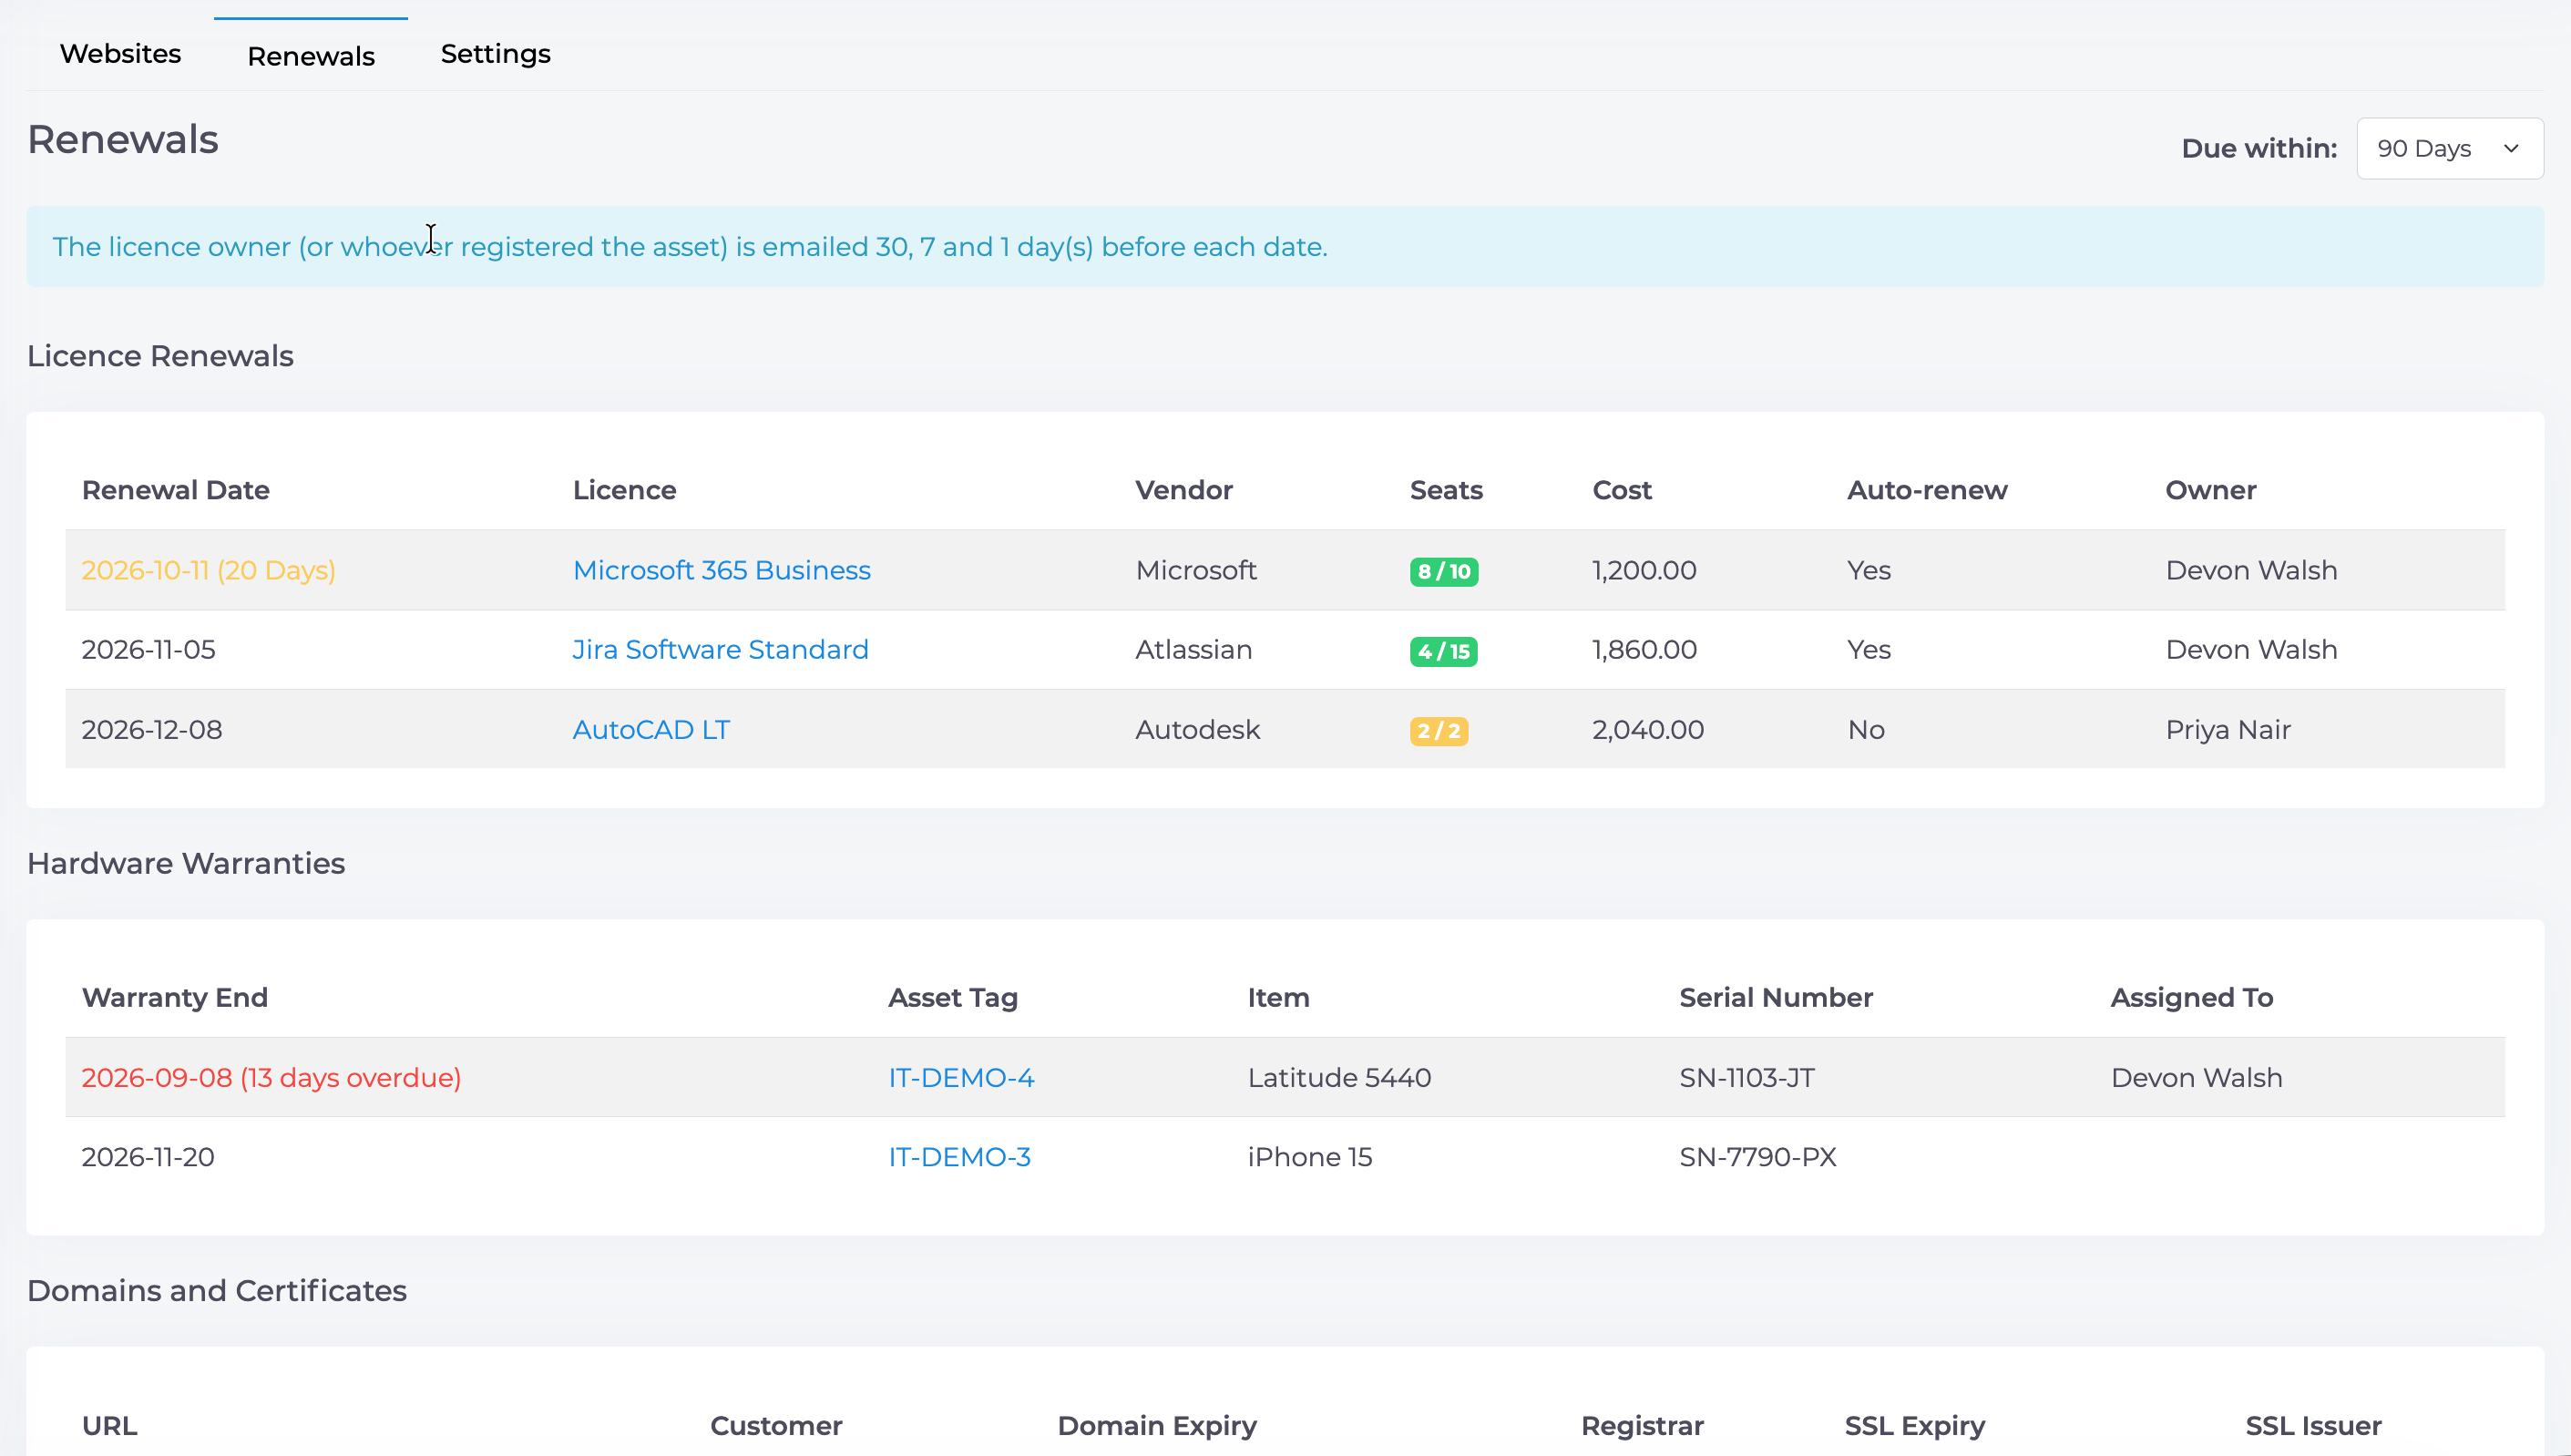Open the Due within 90 Days dropdown

tap(2449, 149)
